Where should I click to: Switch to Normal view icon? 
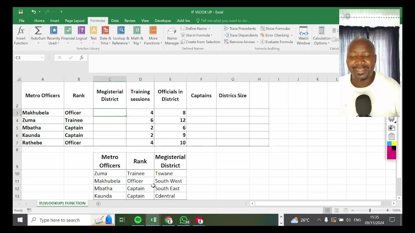tap(327, 210)
